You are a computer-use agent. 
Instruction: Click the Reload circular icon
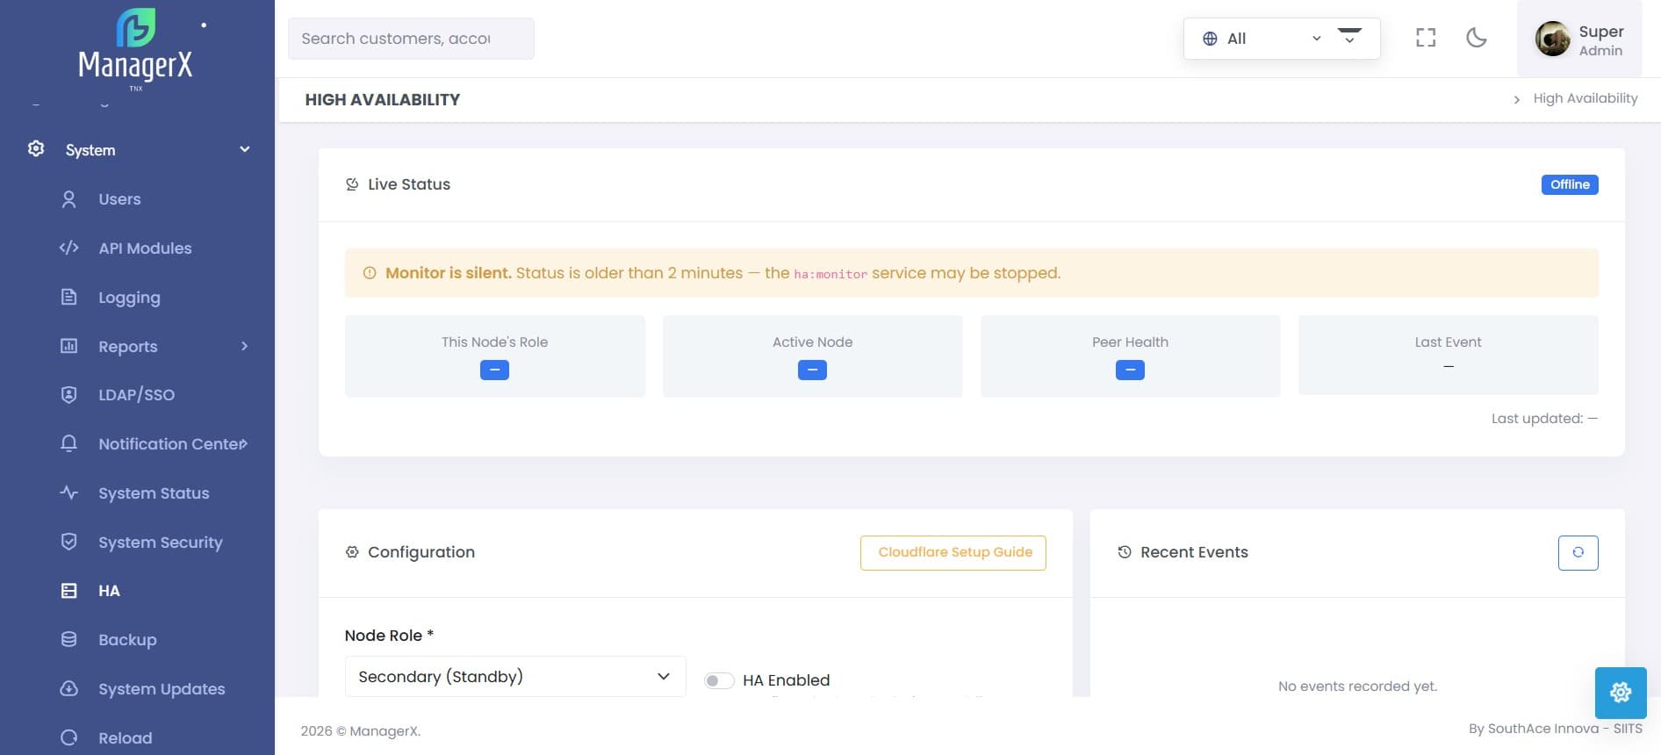click(68, 737)
